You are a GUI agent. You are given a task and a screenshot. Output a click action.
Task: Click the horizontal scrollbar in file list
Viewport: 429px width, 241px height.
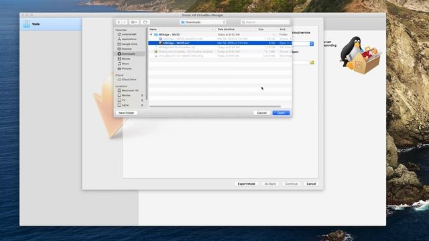click(x=215, y=106)
